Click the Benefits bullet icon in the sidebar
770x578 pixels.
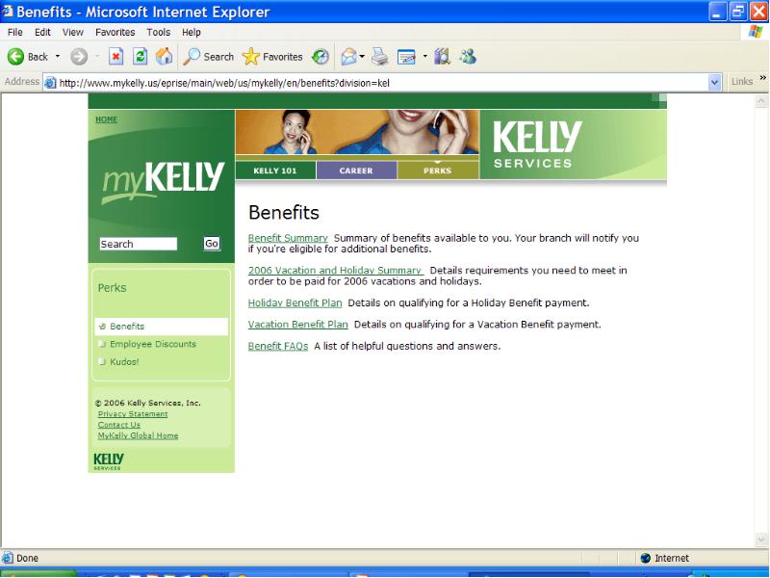tap(102, 327)
